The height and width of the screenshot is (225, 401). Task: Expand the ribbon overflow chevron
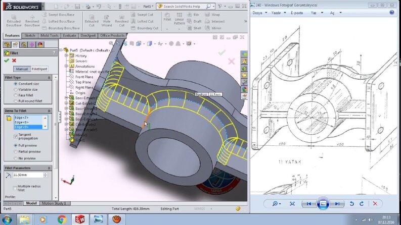click(246, 21)
